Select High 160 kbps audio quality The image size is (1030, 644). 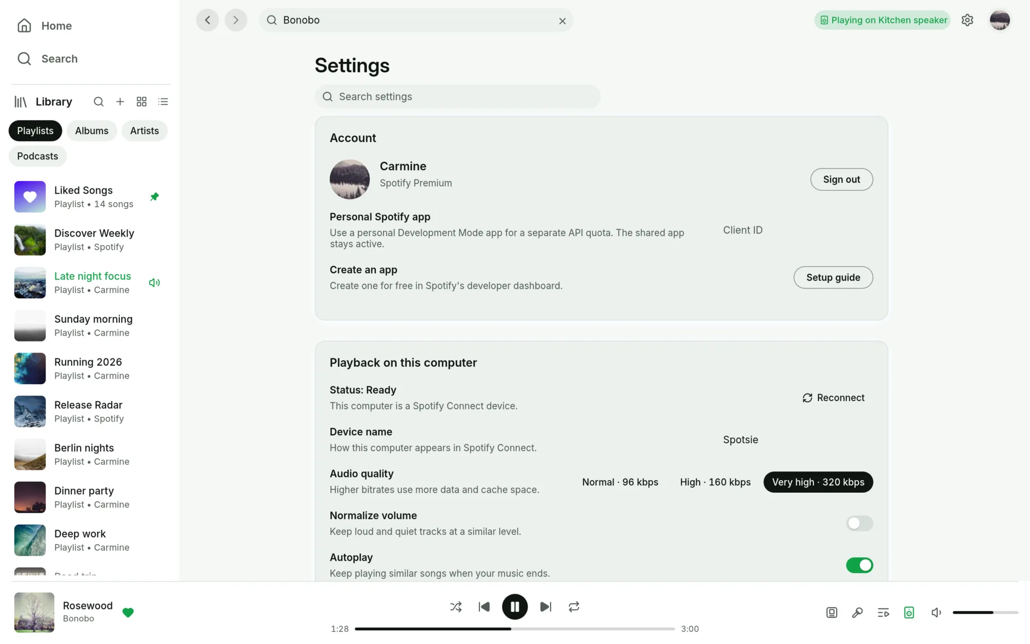pos(715,482)
